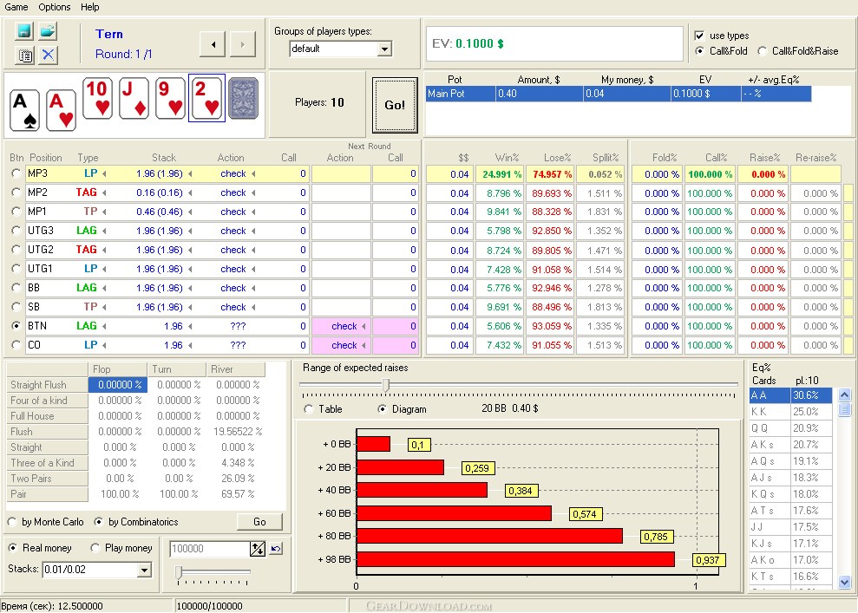
Task: Select Play money option
Action: 95,548
